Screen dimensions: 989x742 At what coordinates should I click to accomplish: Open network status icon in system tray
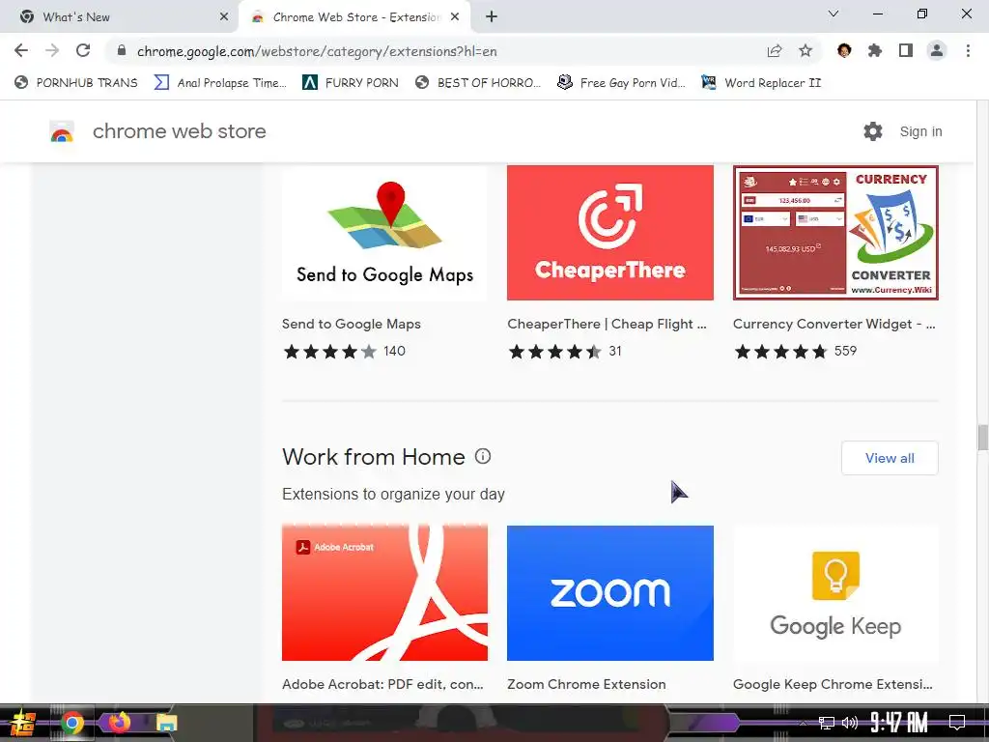827,723
